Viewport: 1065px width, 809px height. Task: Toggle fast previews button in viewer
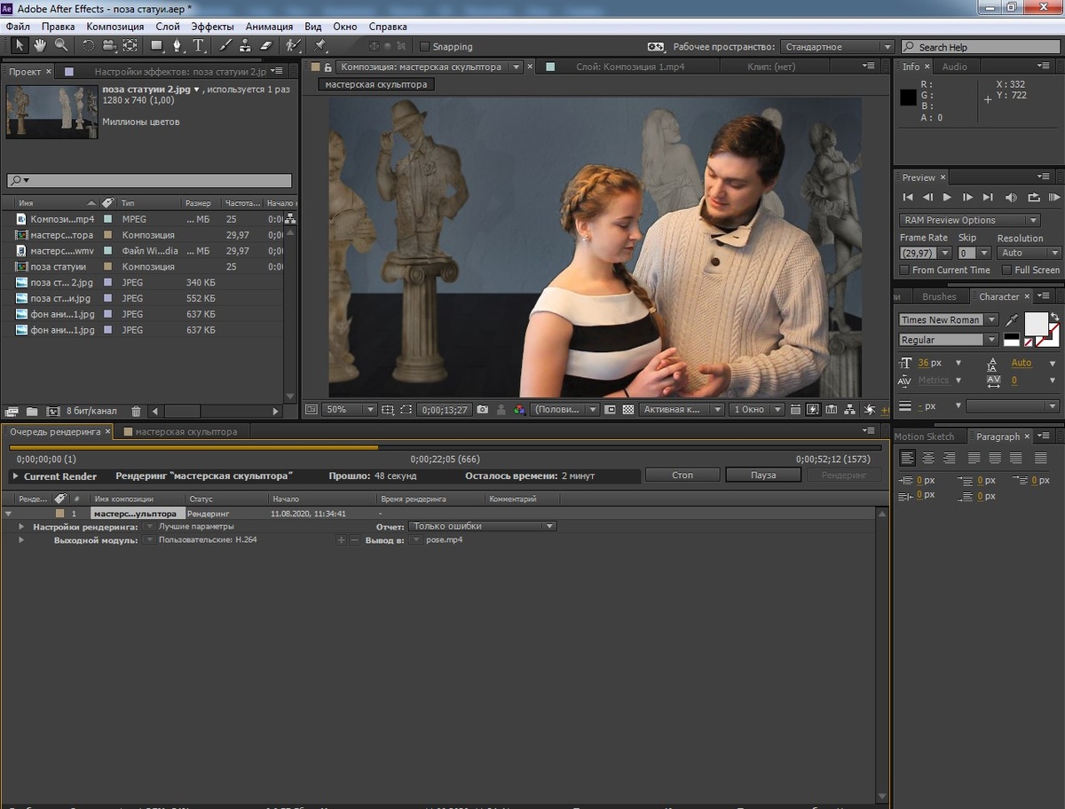click(x=813, y=410)
